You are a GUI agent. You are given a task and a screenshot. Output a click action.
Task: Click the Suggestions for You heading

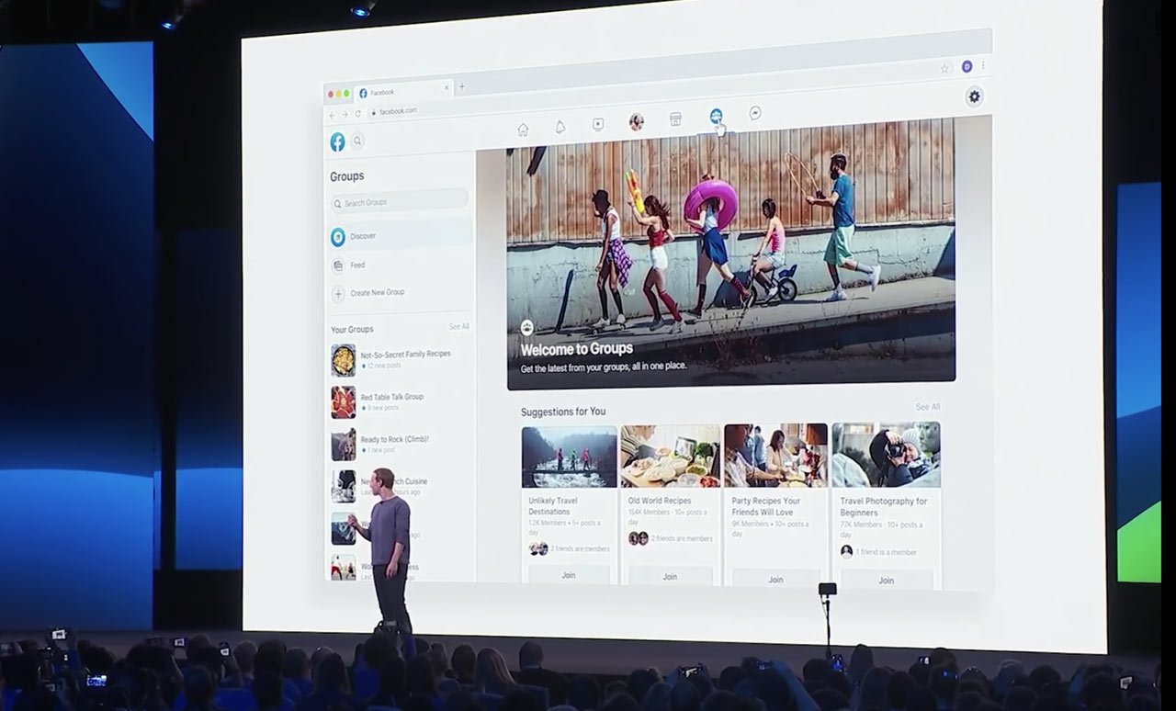tap(563, 412)
